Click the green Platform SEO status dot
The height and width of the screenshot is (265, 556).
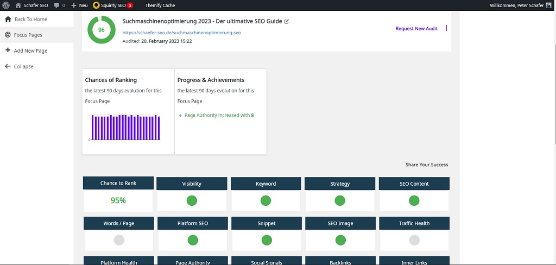coord(193,240)
